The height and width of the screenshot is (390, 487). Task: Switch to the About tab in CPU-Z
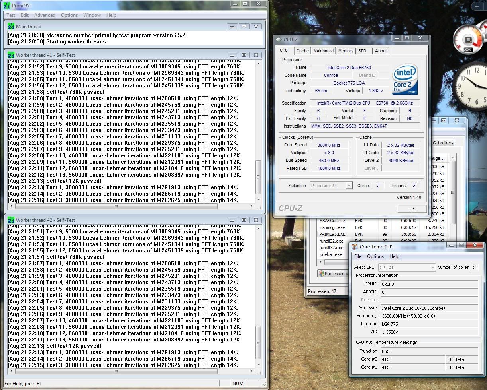(381, 51)
